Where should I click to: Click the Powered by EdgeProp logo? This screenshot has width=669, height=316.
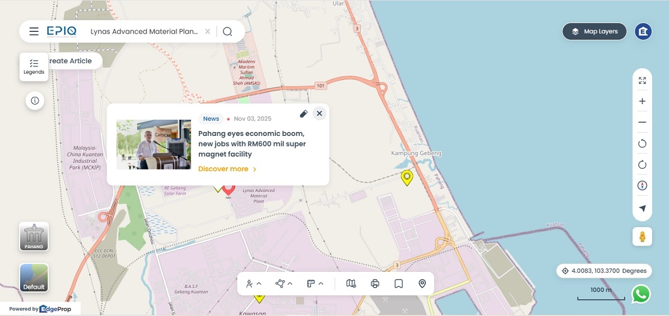point(40,309)
